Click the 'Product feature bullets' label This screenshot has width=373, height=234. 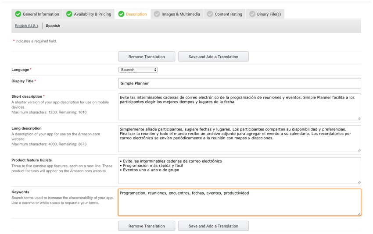click(x=32, y=160)
